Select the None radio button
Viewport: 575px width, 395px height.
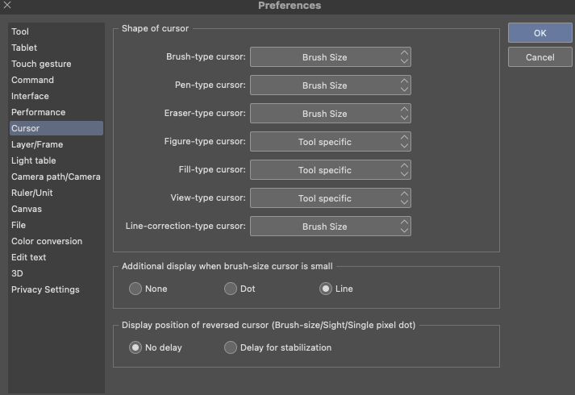tap(135, 289)
